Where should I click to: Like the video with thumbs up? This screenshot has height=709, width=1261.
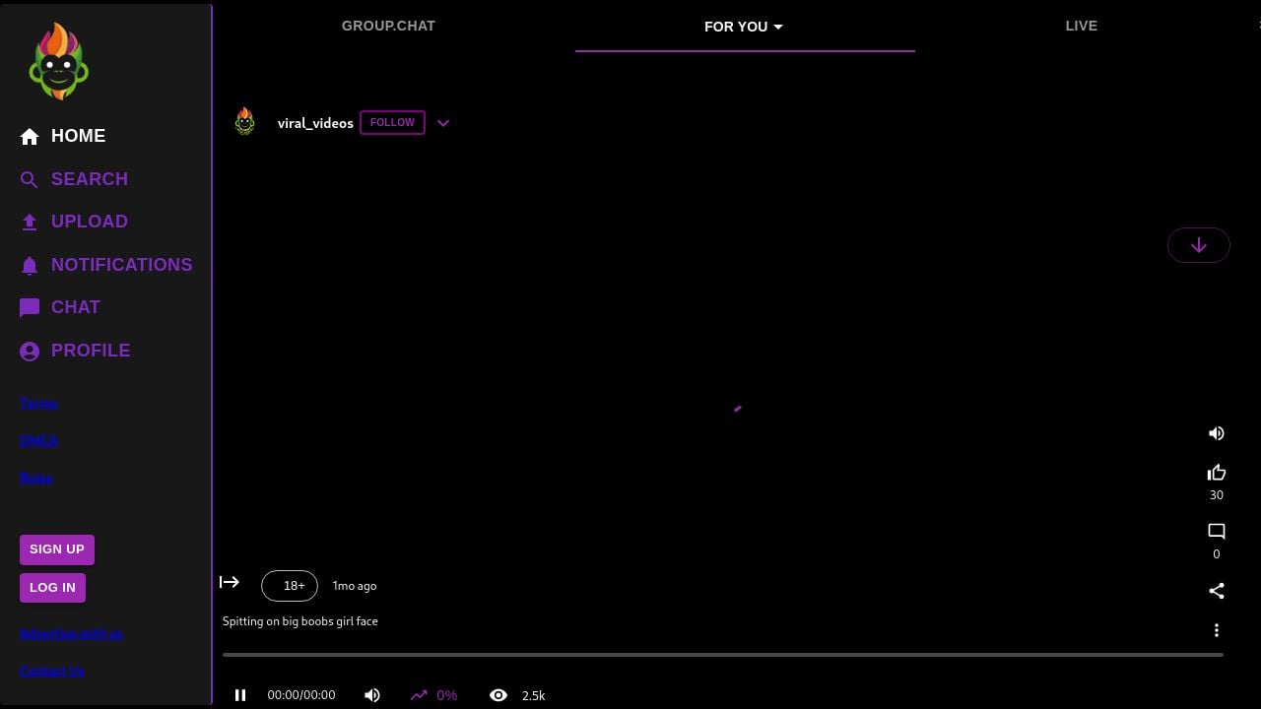[1217, 473]
